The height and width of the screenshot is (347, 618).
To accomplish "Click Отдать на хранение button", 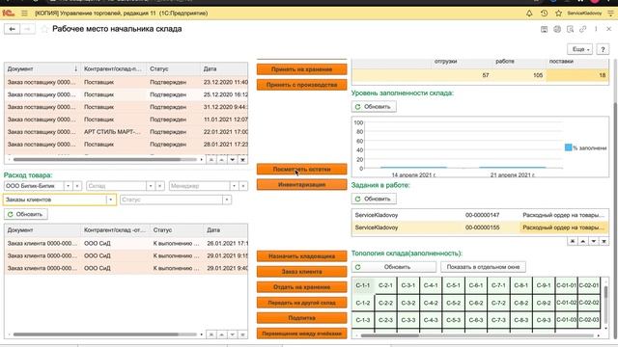I will point(302,287).
